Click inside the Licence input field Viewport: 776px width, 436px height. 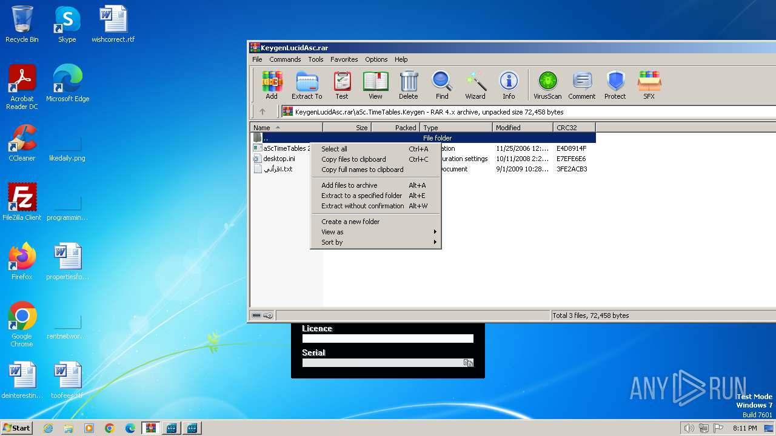[x=387, y=339]
